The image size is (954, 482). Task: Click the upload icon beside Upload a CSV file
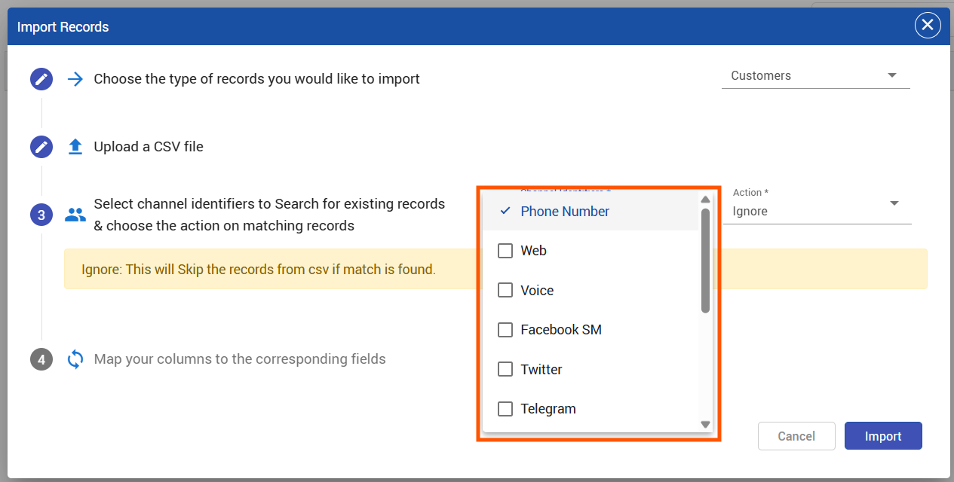75,147
